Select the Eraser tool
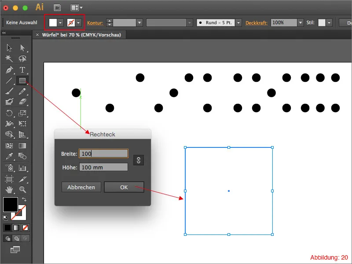This screenshot has width=352, height=264. point(22,102)
